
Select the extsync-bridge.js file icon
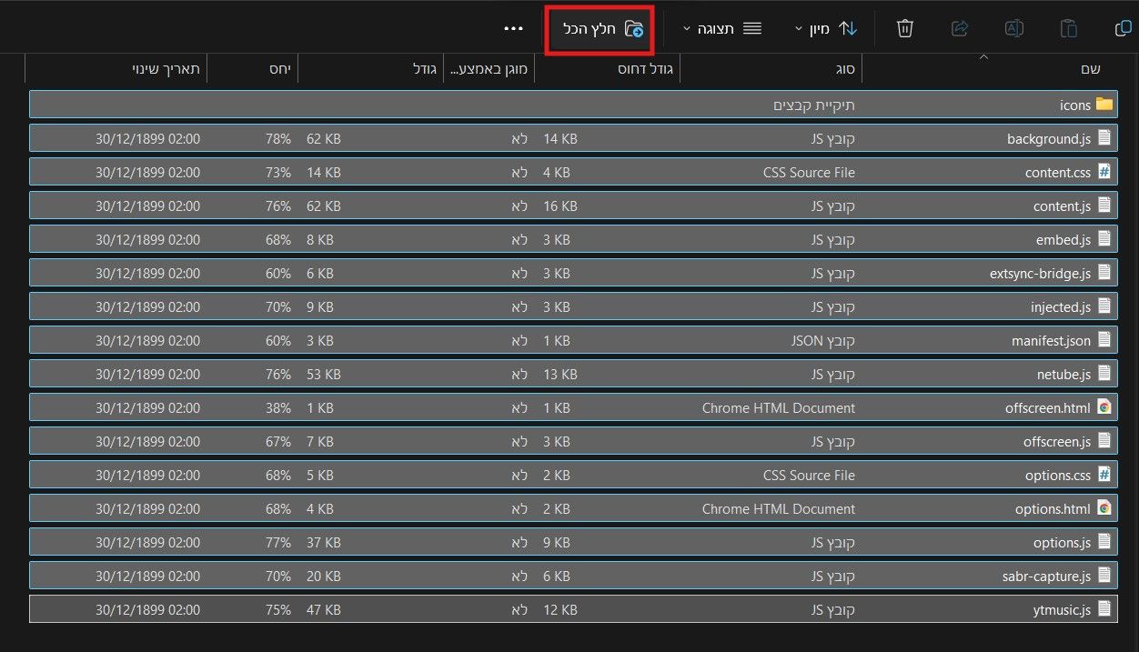pyautogui.click(x=1104, y=273)
